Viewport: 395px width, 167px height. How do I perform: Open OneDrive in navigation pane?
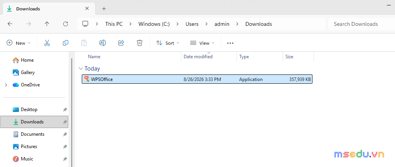pyautogui.click(x=30, y=85)
